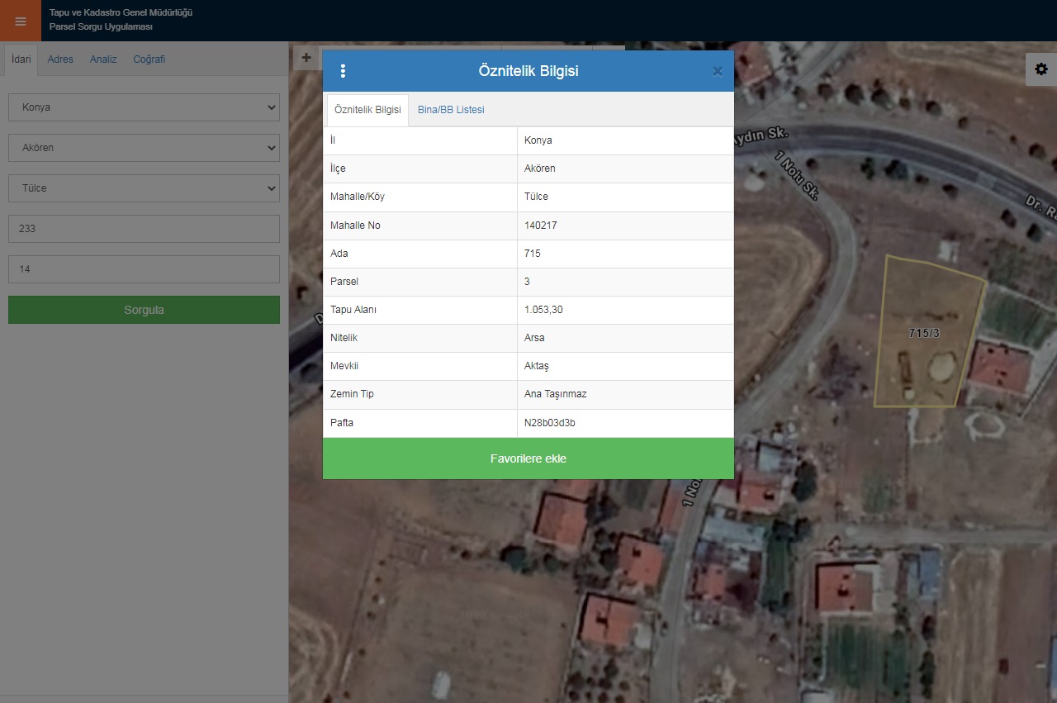
Task: Click the map settings gear icon
Action: point(1040,69)
